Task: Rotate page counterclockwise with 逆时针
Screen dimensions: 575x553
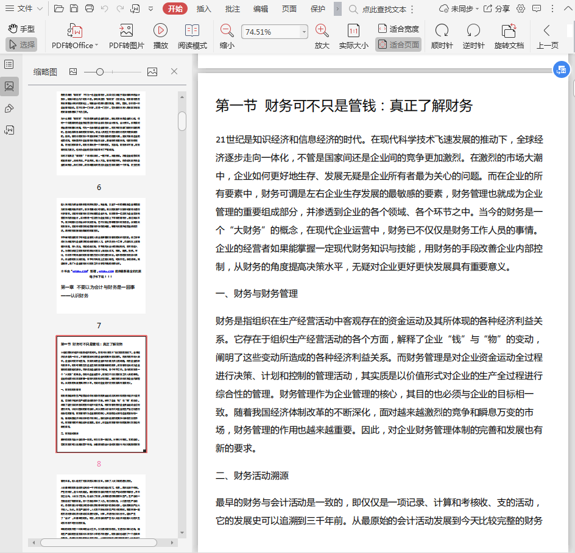Action: point(473,30)
